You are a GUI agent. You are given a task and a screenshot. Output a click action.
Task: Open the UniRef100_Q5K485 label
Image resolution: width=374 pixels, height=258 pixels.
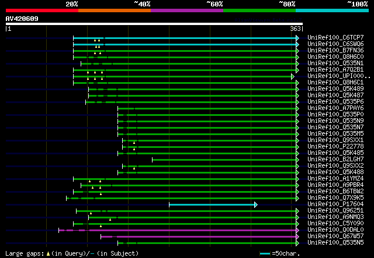click(335, 153)
